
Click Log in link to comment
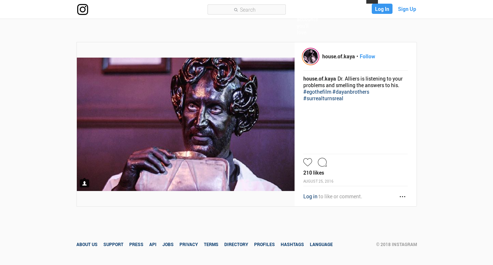(x=310, y=196)
